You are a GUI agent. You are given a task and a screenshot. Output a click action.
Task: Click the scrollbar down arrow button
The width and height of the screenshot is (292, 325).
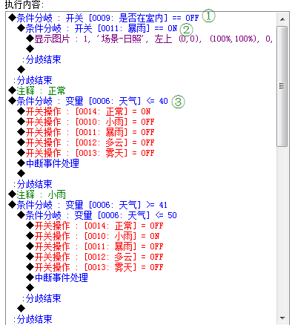tap(282, 318)
